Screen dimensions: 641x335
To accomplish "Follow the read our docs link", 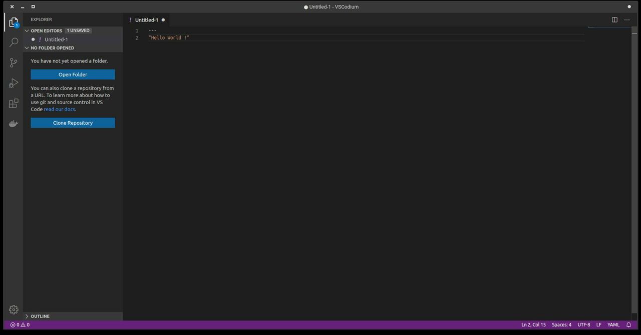I will point(59,109).
